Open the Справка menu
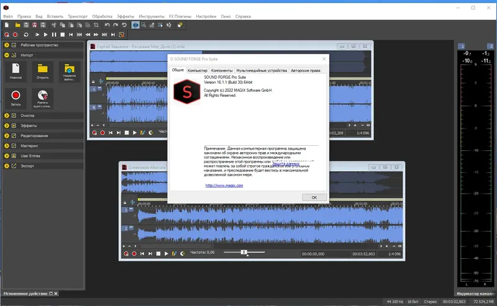Viewport: 497px width, 306px height. coord(243,17)
